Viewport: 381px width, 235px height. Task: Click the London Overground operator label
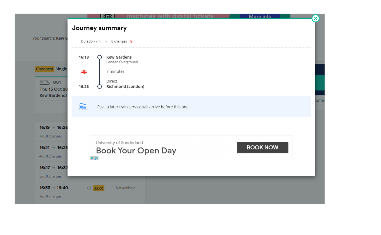click(122, 62)
